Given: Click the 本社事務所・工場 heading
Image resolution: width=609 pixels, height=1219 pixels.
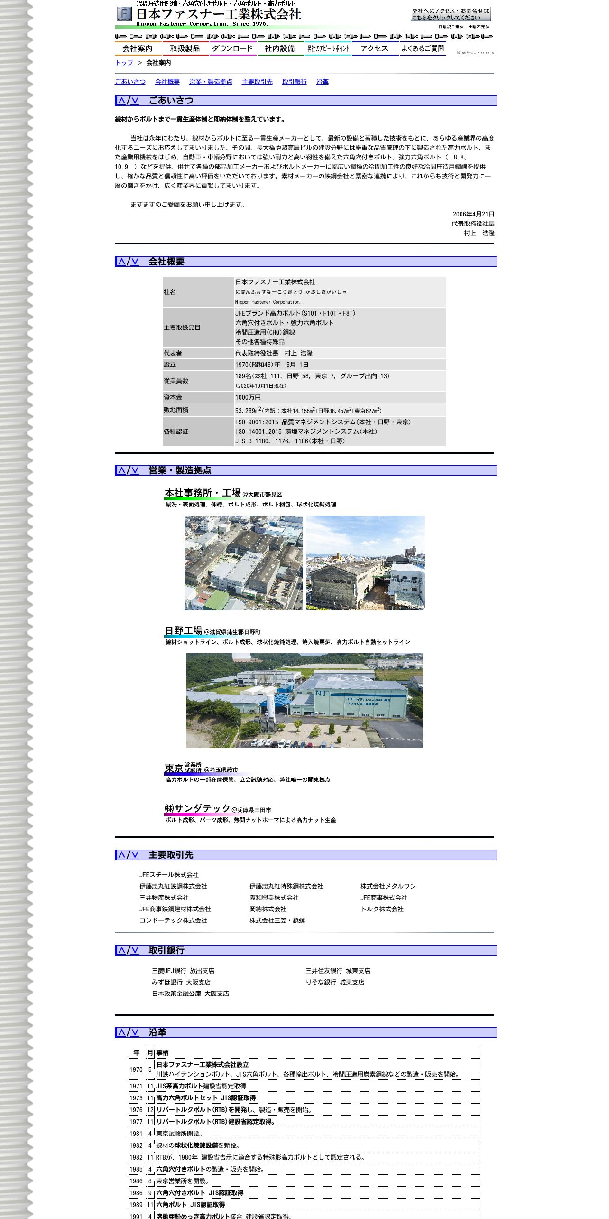Looking at the screenshot, I should (203, 493).
